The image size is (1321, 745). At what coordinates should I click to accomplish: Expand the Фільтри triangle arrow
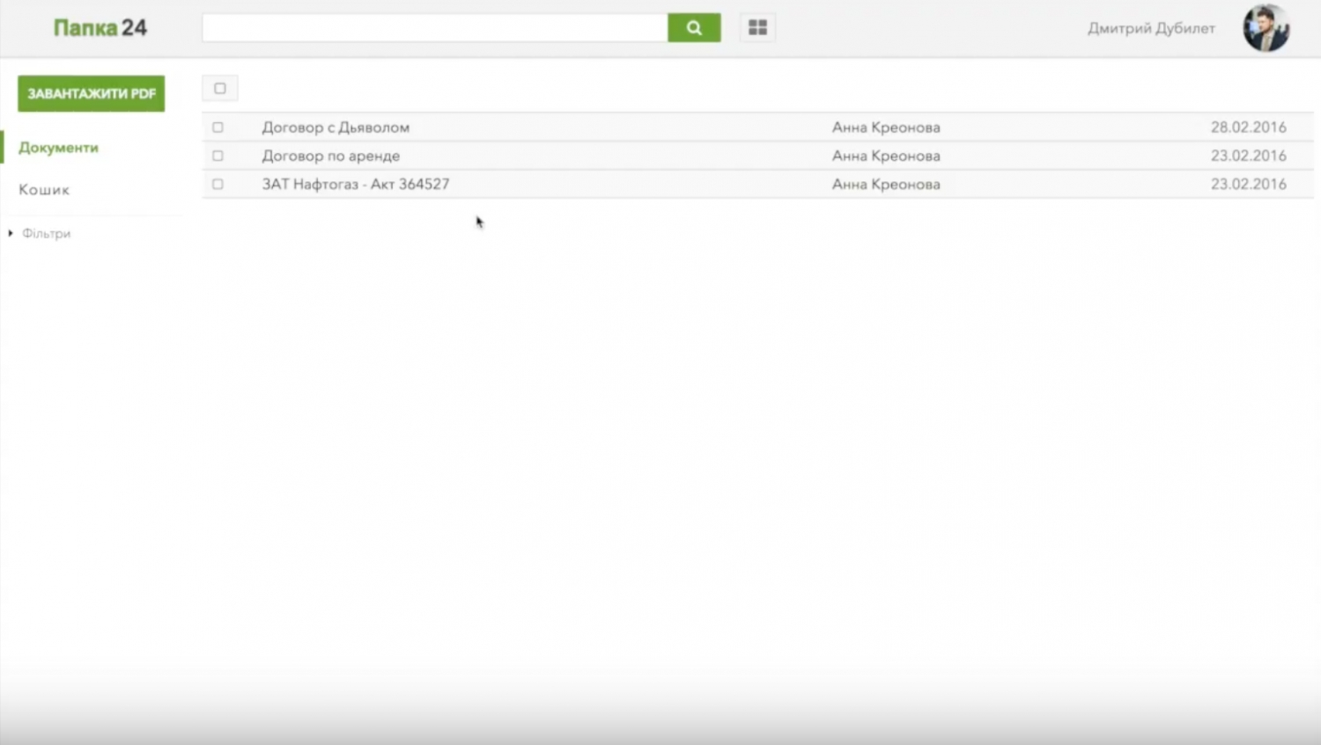pos(11,233)
